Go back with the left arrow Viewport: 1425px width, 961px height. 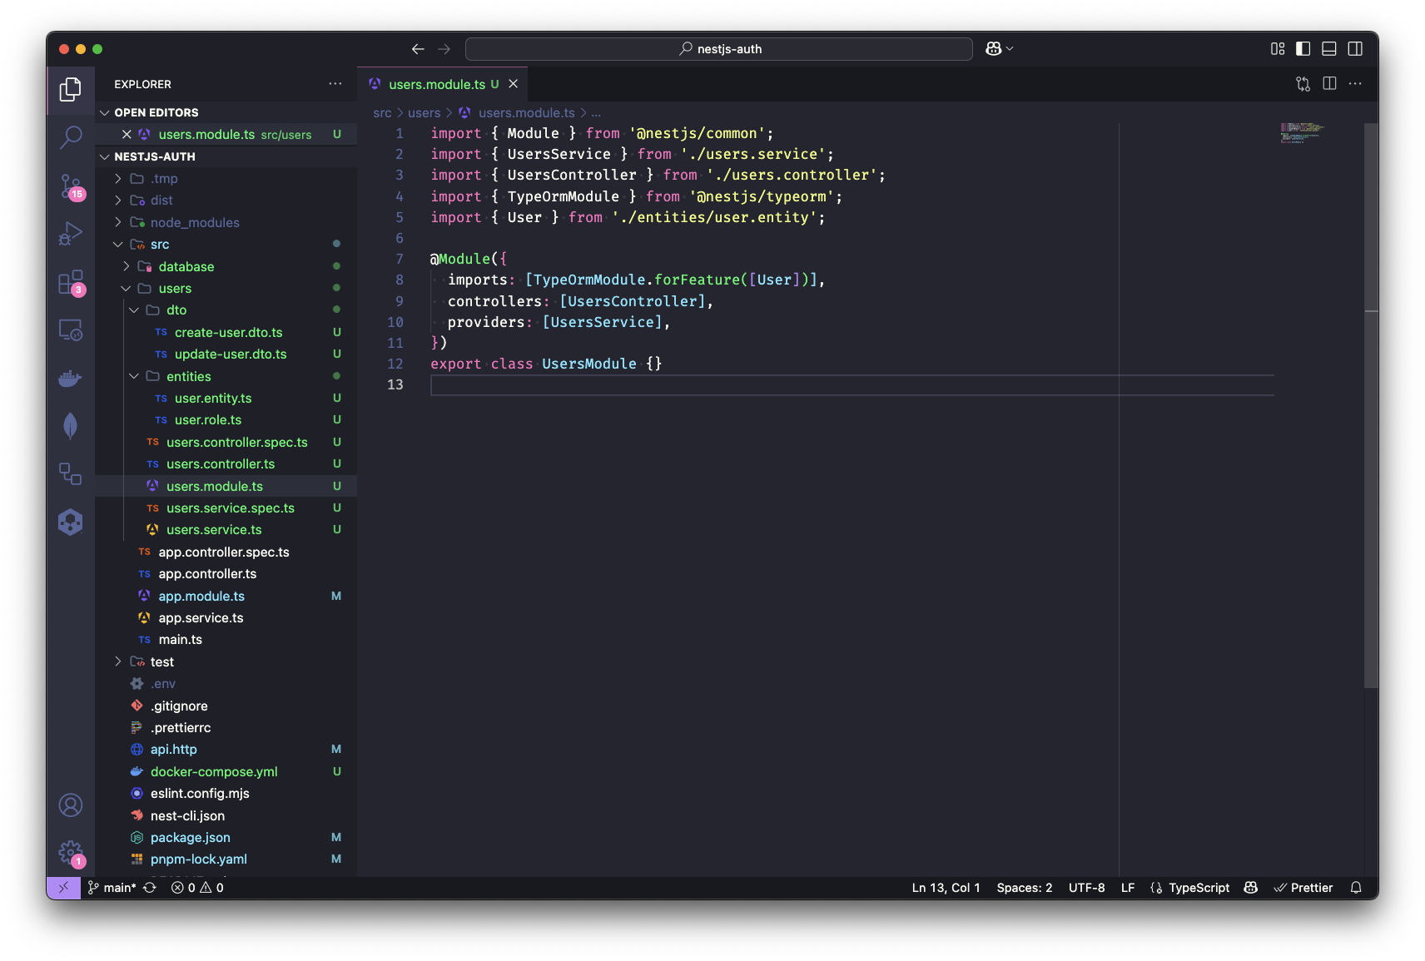pyautogui.click(x=418, y=49)
